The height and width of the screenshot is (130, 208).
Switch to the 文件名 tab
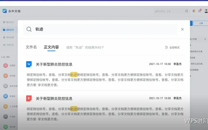tap(31, 47)
